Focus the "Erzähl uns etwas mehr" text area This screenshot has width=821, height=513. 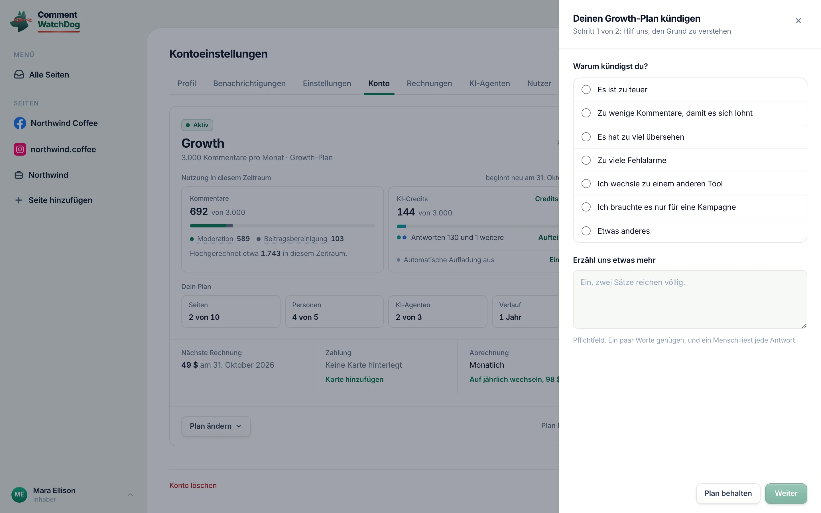[x=690, y=300]
